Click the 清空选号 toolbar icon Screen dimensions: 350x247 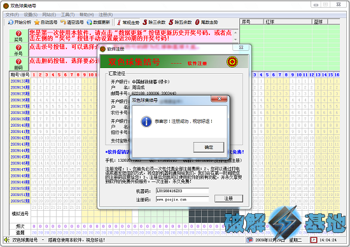63,22
